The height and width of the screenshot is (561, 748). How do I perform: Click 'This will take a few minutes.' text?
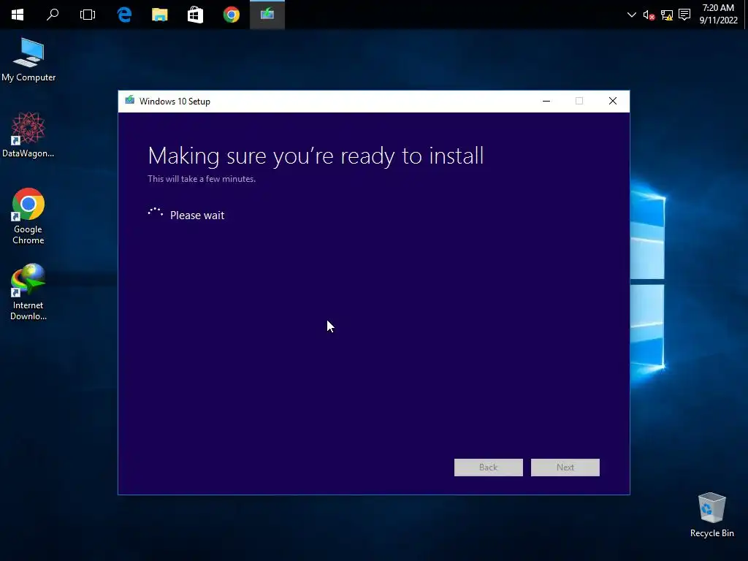point(202,179)
